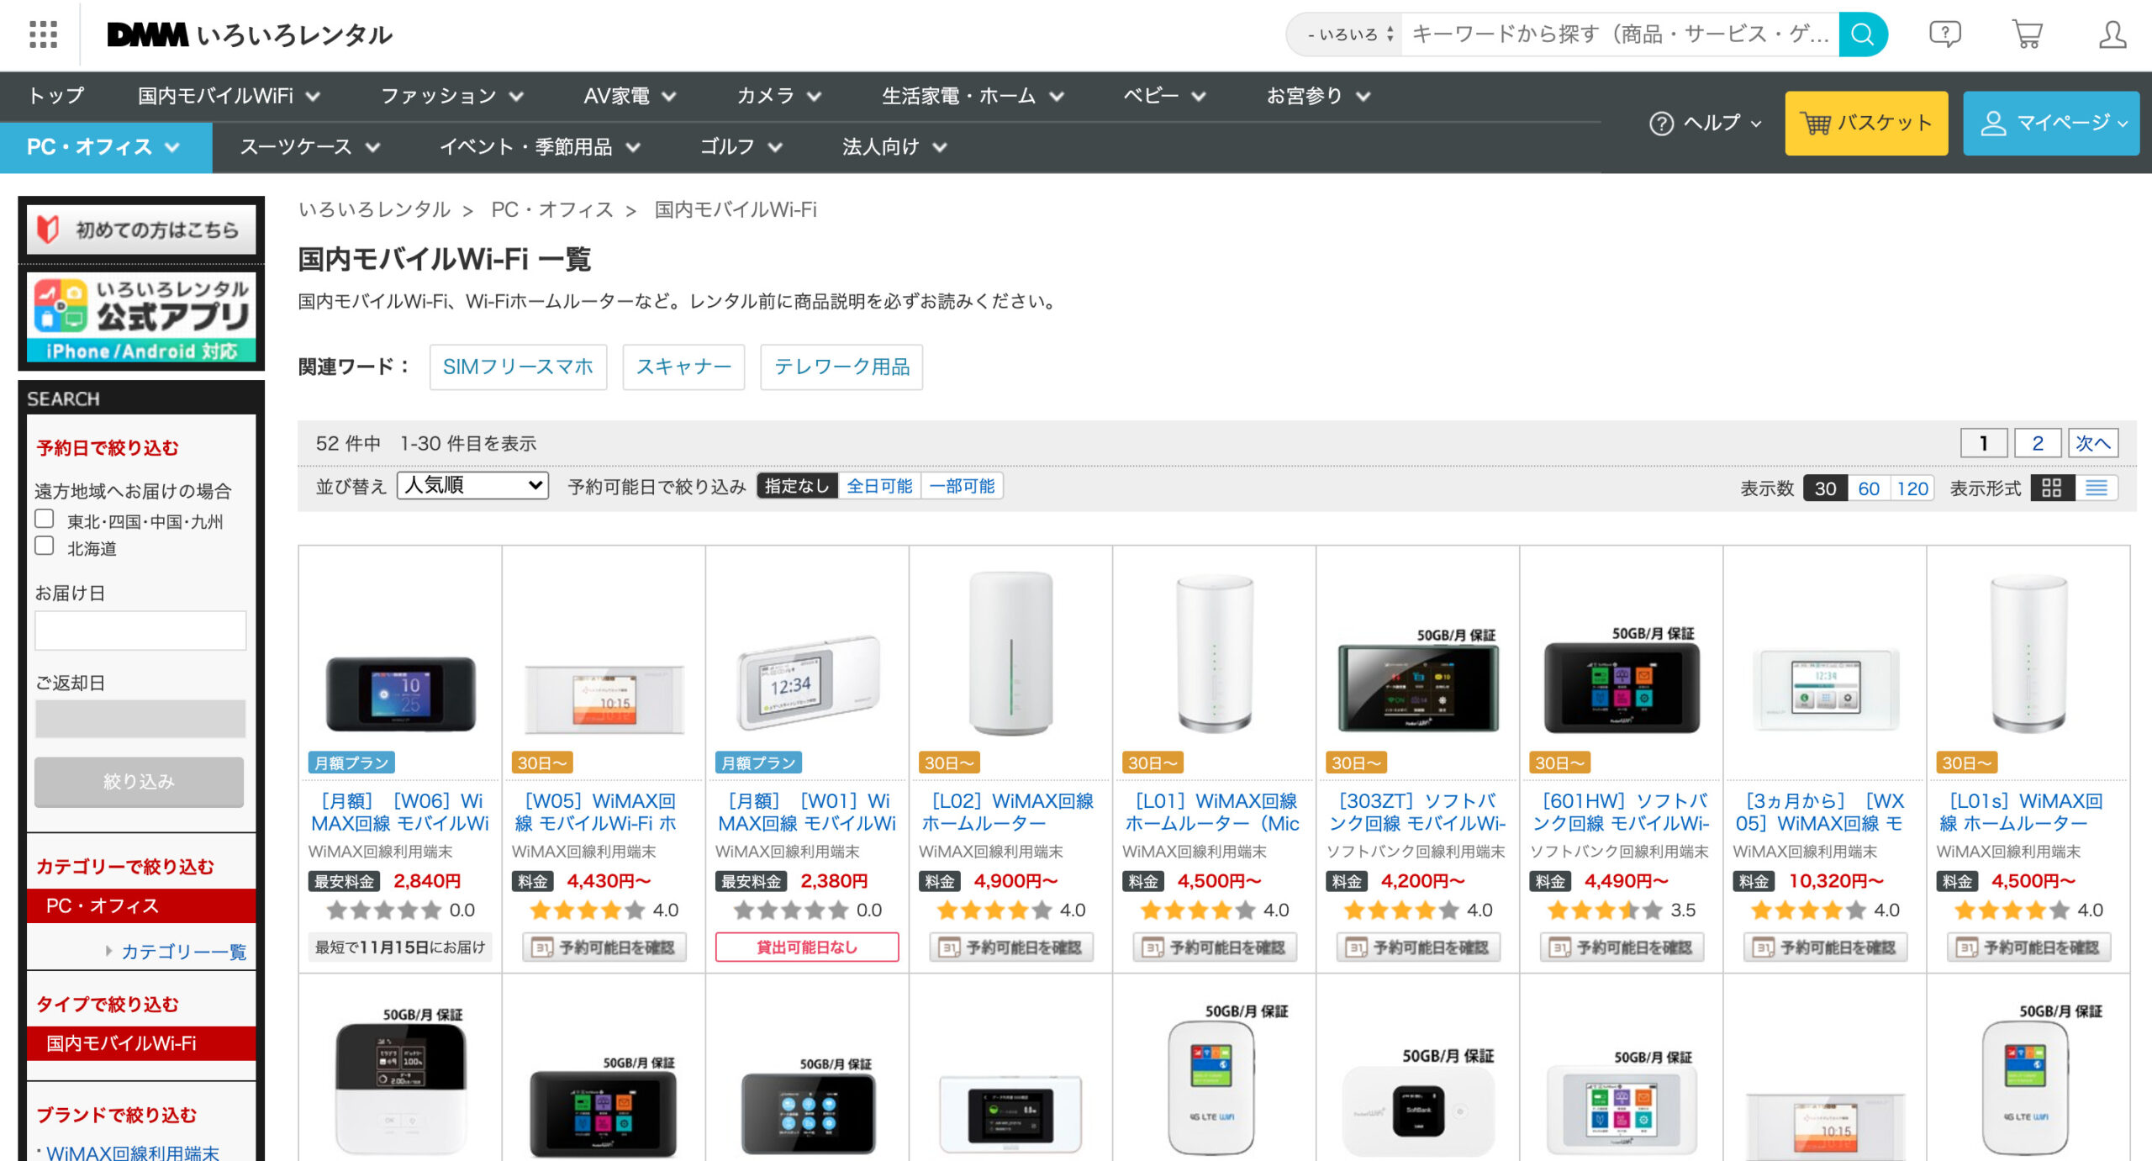
Task: Check availability calendar for 601HW item
Action: click(1621, 947)
